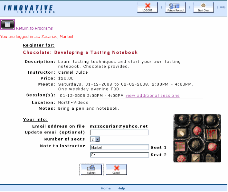Click the chocolate box image

tap(197, 138)
